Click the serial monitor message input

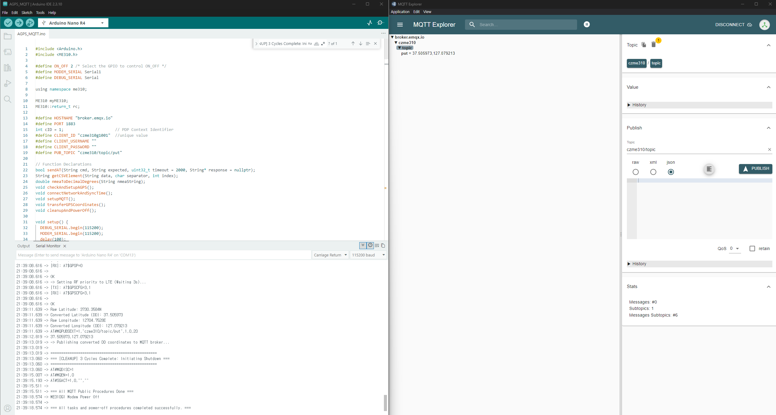(x=163, y=255)
